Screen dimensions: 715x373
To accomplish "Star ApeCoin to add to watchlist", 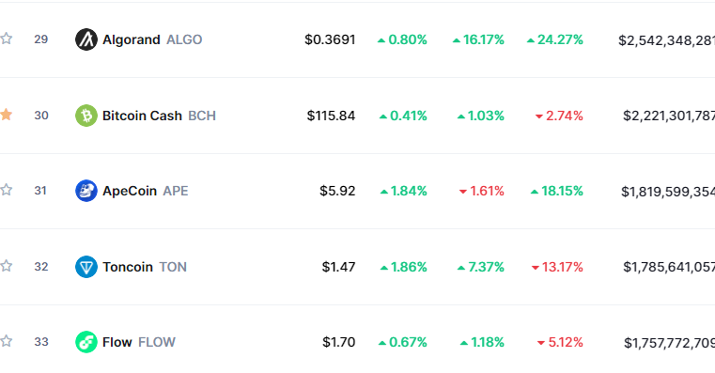I will point(6,190).
